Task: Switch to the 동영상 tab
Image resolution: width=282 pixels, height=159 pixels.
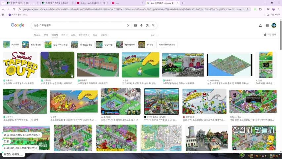Action: [64, 35]
